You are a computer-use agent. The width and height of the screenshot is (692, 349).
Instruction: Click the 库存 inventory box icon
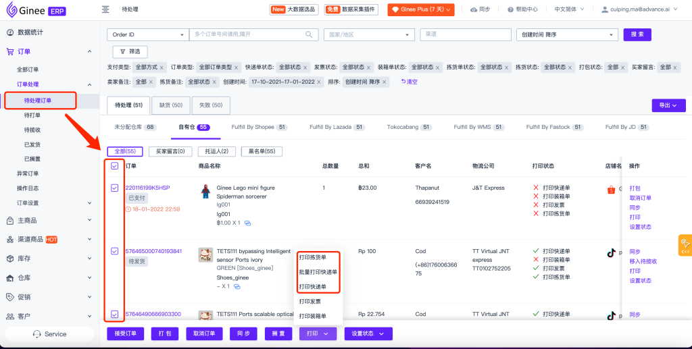pos(10,259)
